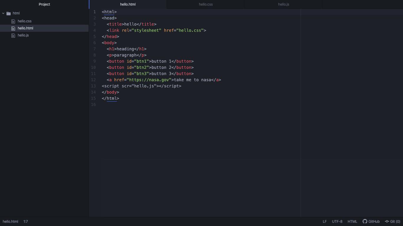Click the "hello.css" href value in code
This screenshot has height=226, width=403.
point(190,31)
